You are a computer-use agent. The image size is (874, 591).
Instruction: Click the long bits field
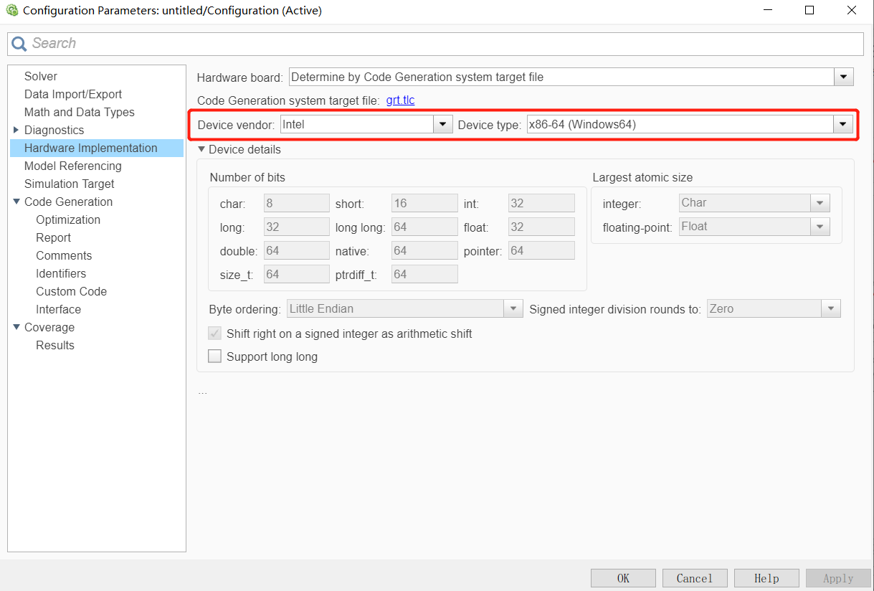(297, 227)
